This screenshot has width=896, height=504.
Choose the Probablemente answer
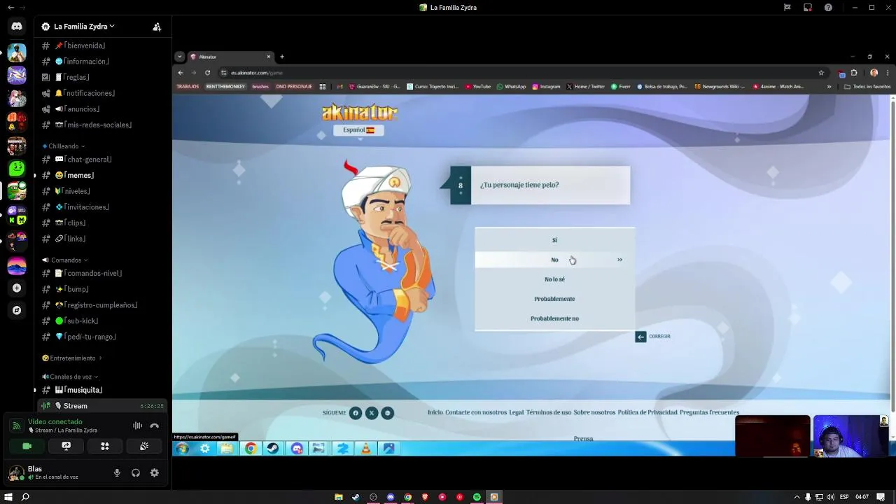554,299
